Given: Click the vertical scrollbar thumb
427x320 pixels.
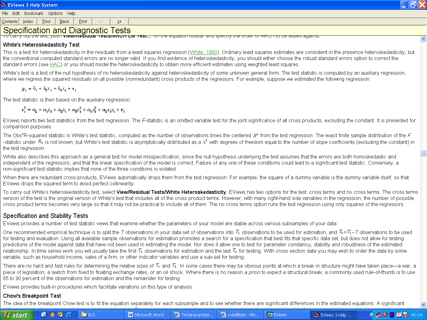Looking at the screenshot, I should (423, 153).
